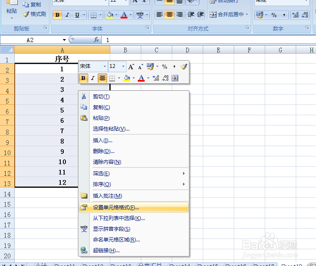
Task: Toggle Bold in the ribbon Font group
Action: click(x=57, y=15)
